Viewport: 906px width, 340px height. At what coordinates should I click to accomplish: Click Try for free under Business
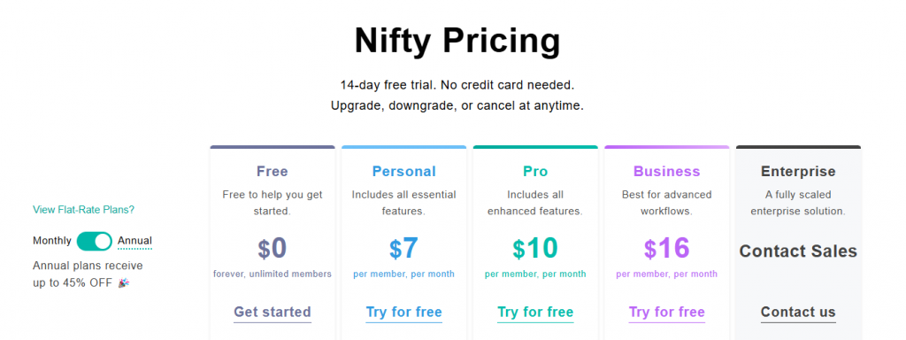pos(667,313)
